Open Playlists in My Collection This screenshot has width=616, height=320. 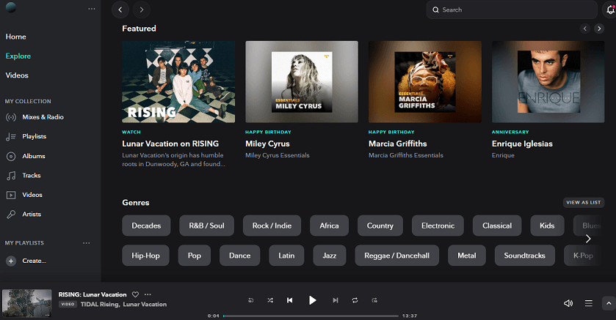[26, 136]
